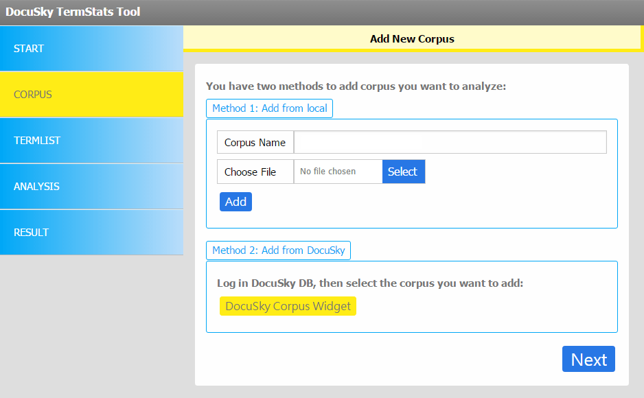Click the 'Method 2: Add from DocuSky' label

tap(278, 250)
